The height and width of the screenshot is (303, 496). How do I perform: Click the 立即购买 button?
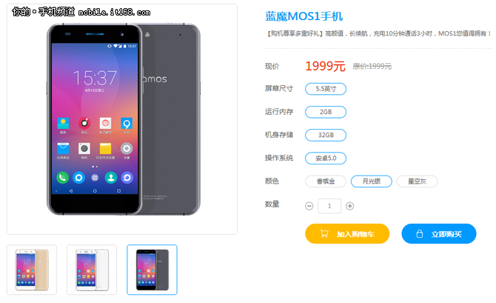[439, 233]
